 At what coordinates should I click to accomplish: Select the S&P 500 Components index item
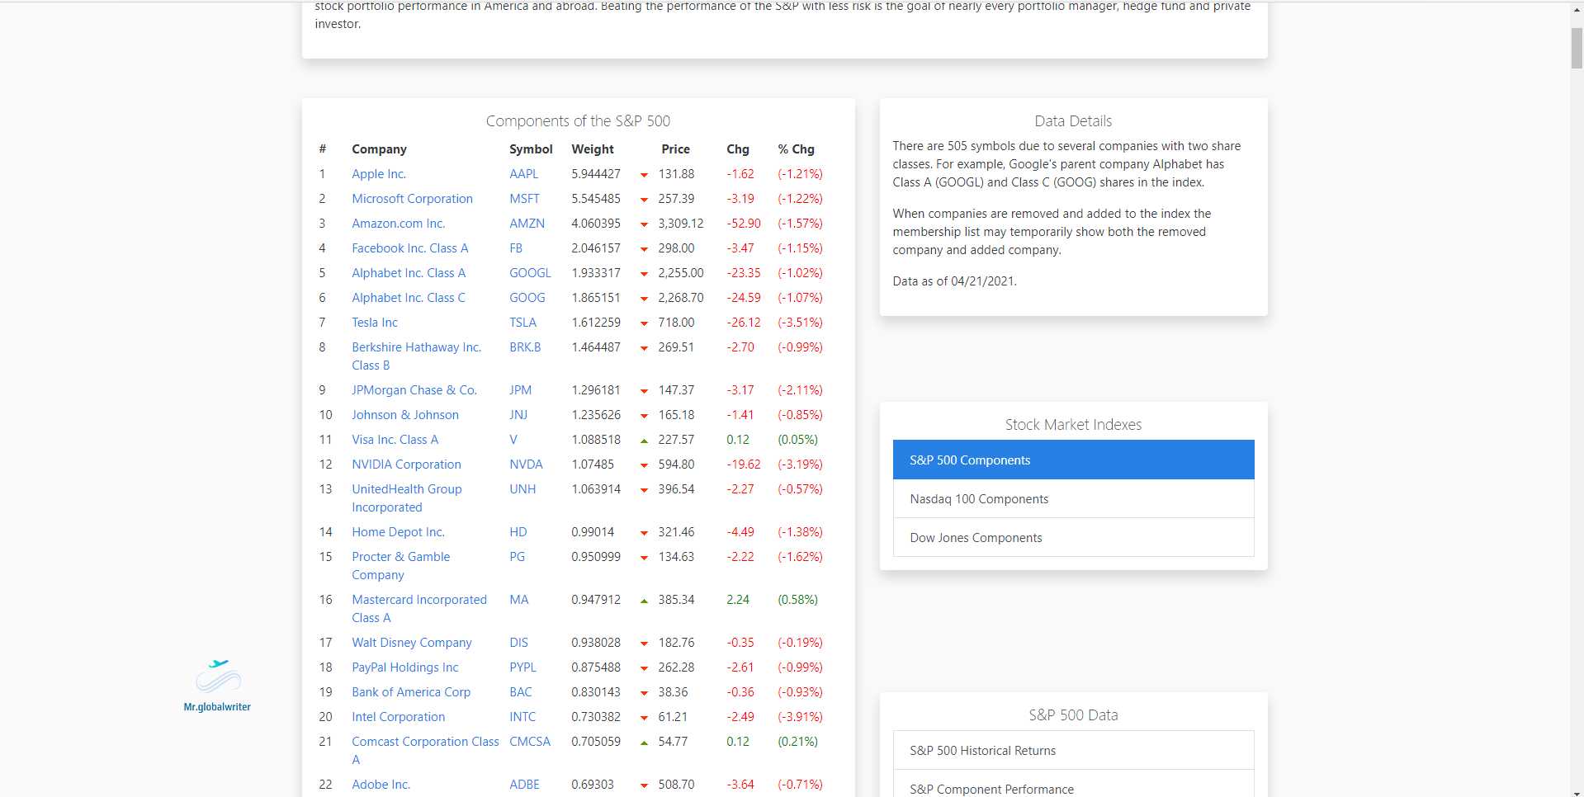(x=1073, y=460)
